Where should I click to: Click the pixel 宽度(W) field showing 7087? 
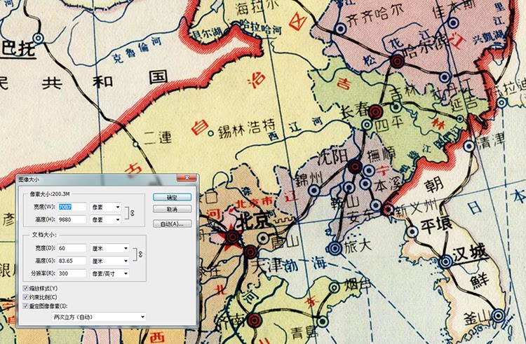coord(72,207)
